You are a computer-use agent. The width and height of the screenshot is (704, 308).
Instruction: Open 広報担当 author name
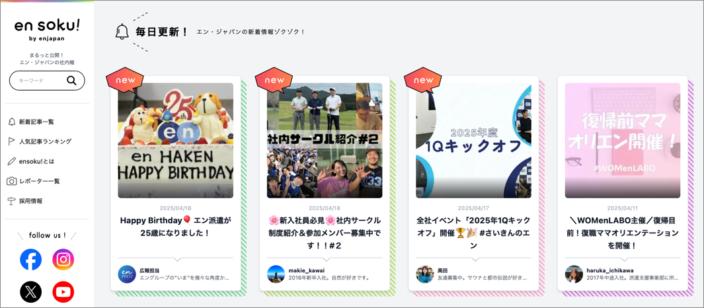click(149, 270)
